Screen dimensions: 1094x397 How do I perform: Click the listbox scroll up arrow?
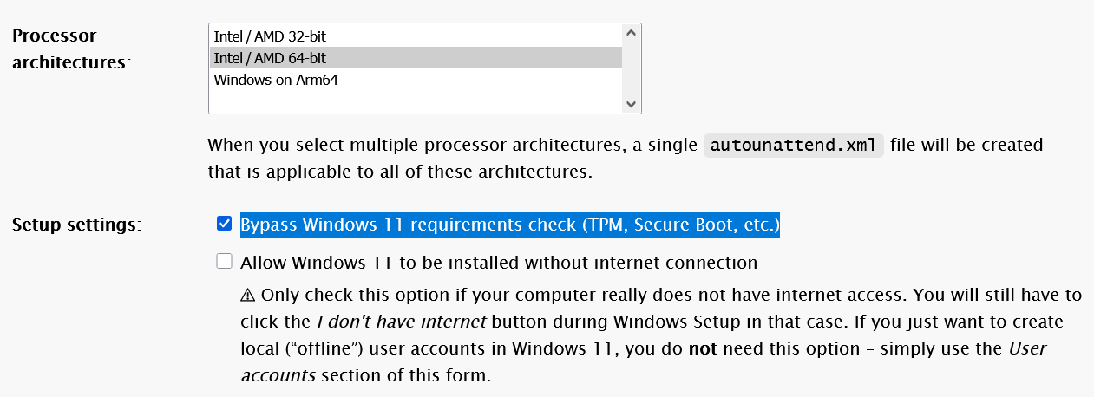(x=631, y=34)
